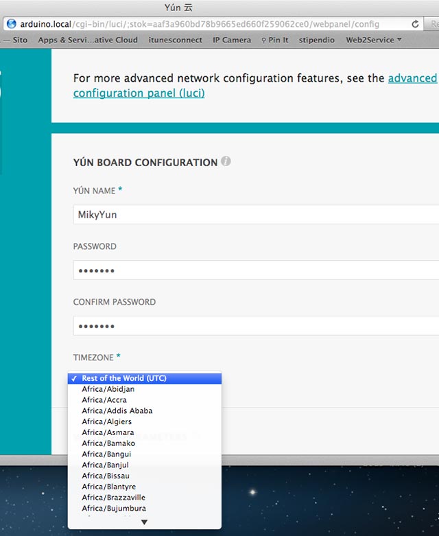This screenshot has width=439, height=536.
Task: Open Apps & Services Creative Cloud bookmark
Action: tap(88, 40)
